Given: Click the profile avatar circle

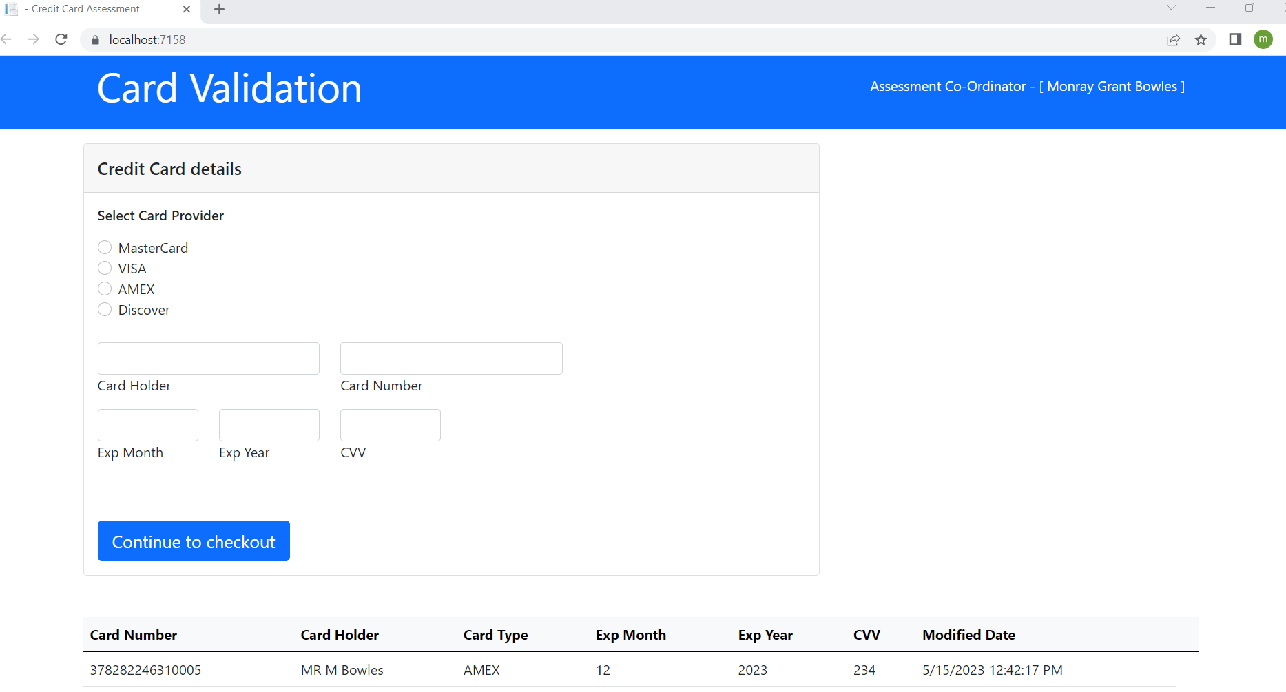Looking at the screenshot, I should (x=1263, y=39).
